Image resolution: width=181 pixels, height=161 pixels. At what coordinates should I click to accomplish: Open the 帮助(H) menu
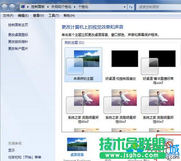69,15
